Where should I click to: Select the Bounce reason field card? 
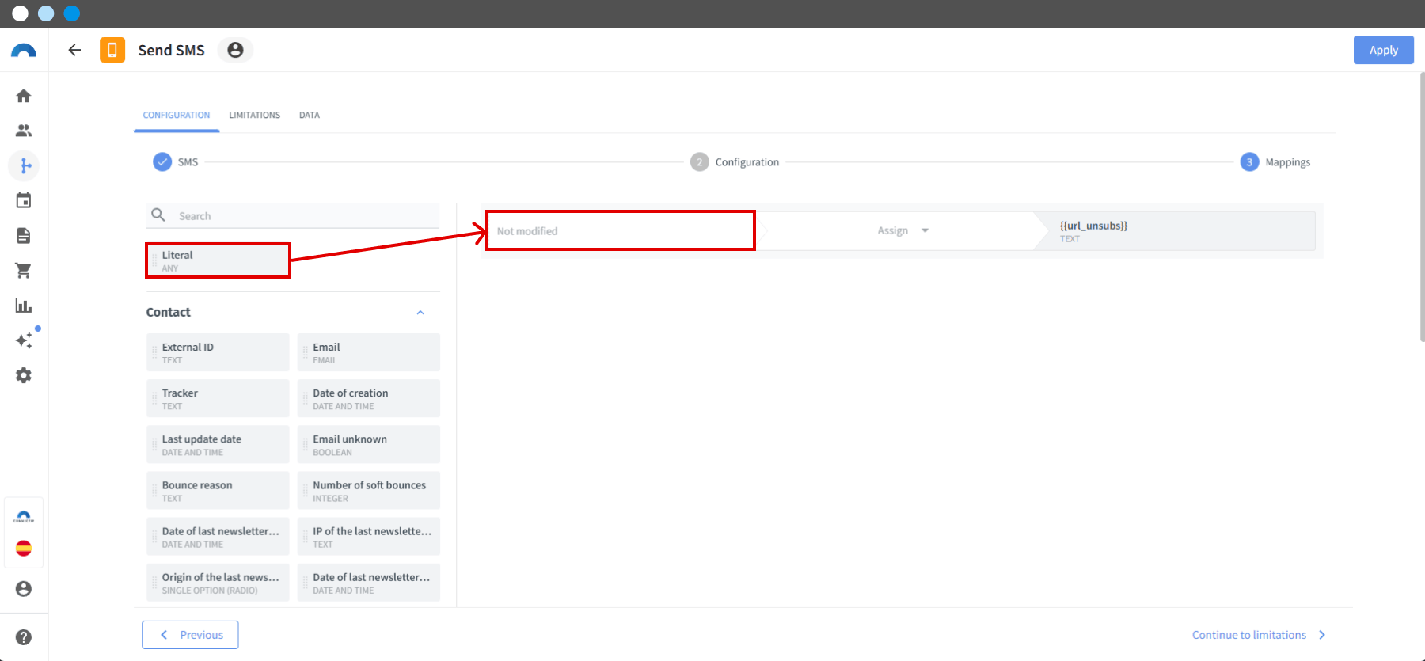pyautogui.click(x=218, y=491)
